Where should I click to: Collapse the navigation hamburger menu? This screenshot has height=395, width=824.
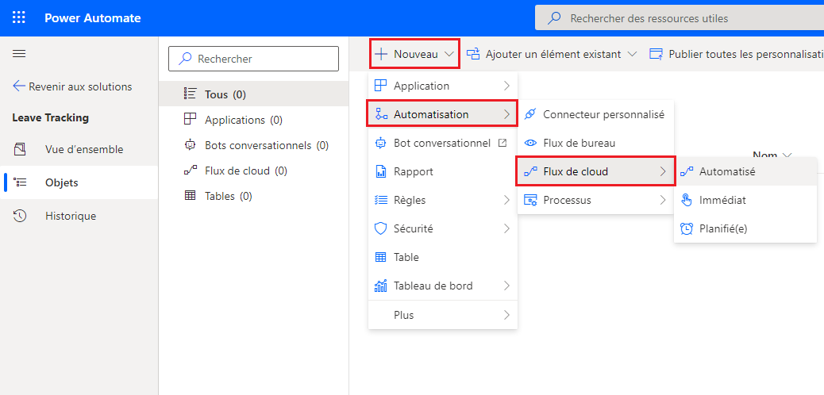19,54
